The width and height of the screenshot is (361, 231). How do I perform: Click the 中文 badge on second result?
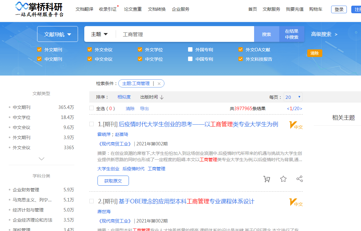[x=296, y=202]
